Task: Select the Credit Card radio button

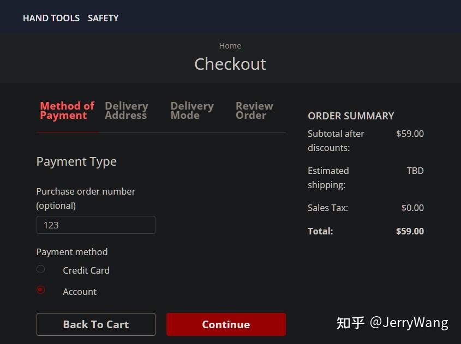Action: pos(41,269)
